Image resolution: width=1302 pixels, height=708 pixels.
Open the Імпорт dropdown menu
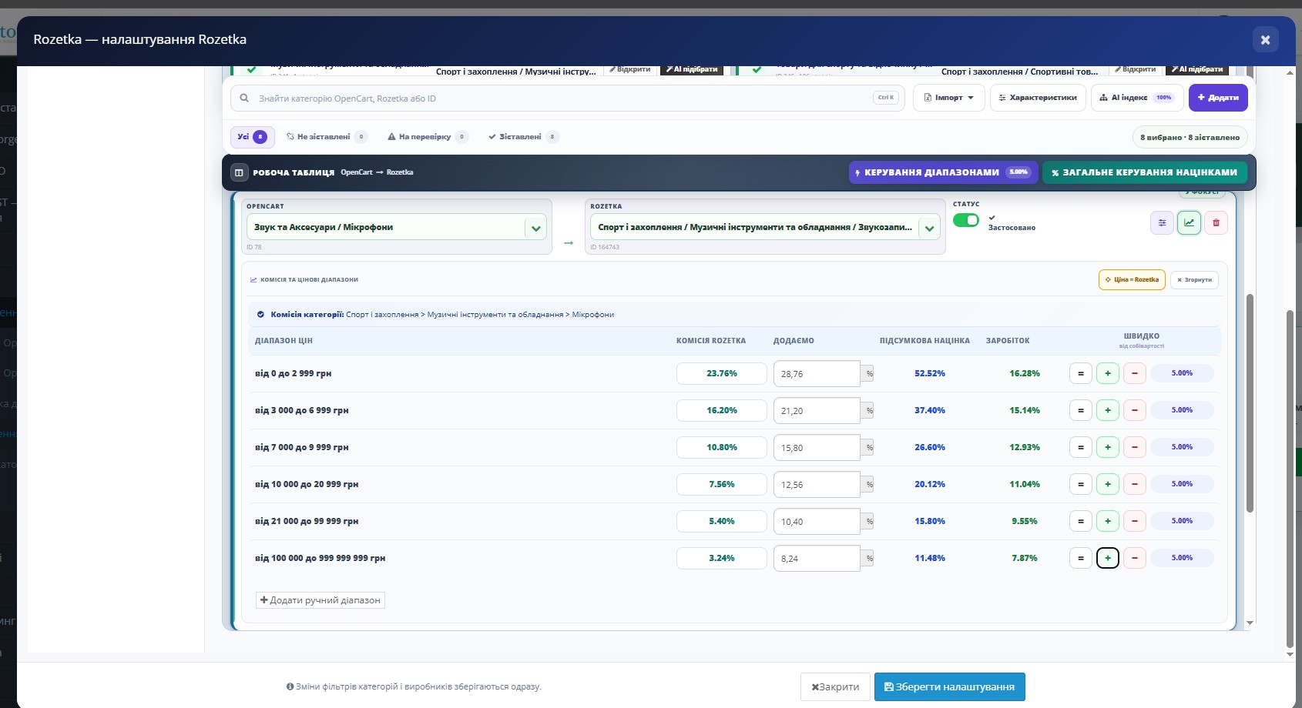[x=949, y=98]
